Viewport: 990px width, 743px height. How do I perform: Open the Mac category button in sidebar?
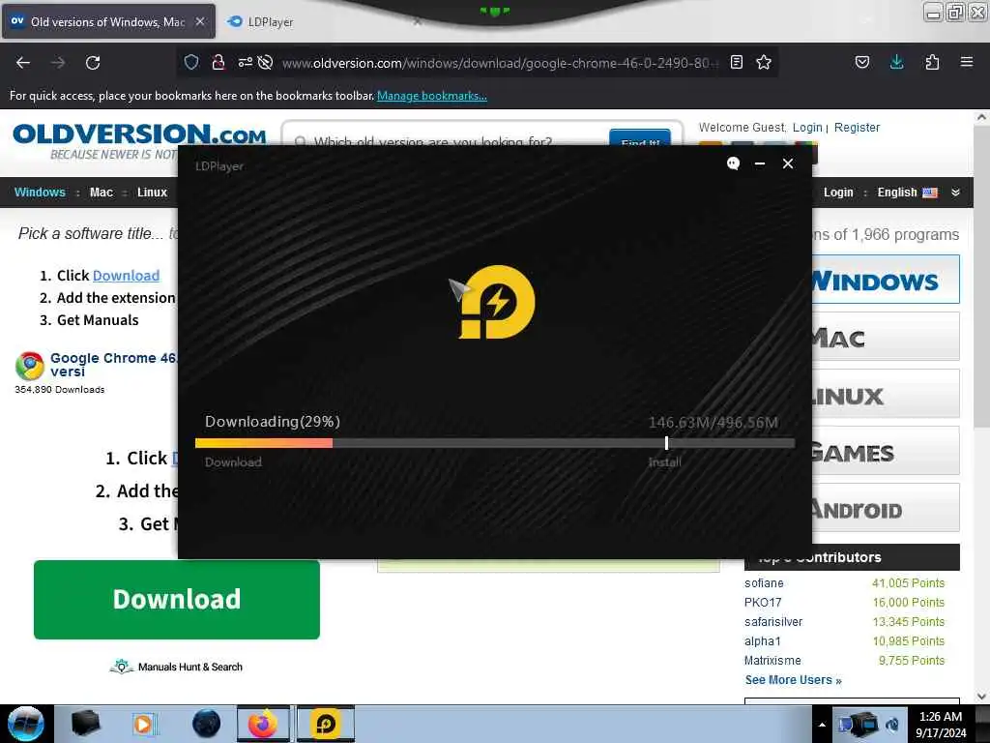coord(886,336)
